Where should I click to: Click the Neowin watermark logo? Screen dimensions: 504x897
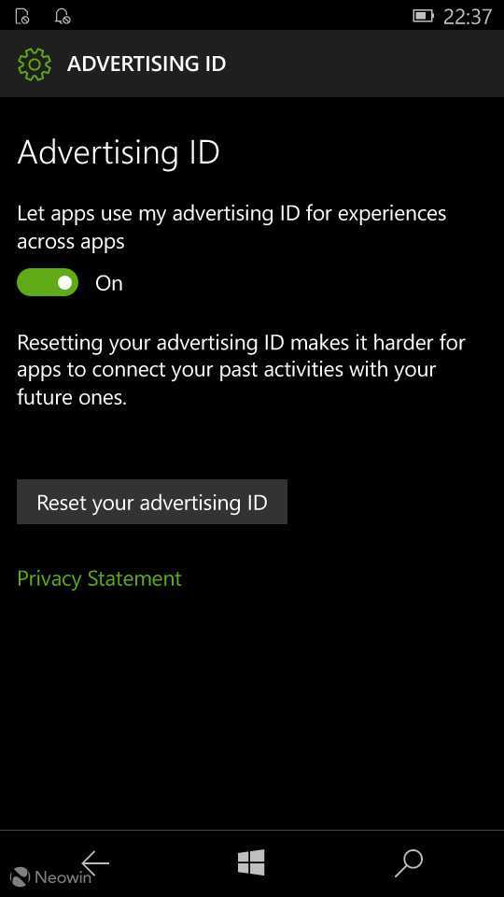pos(50,877)
